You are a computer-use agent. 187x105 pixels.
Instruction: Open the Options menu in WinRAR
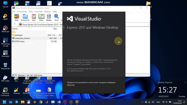pyautogui.click(x=48, y=12)
